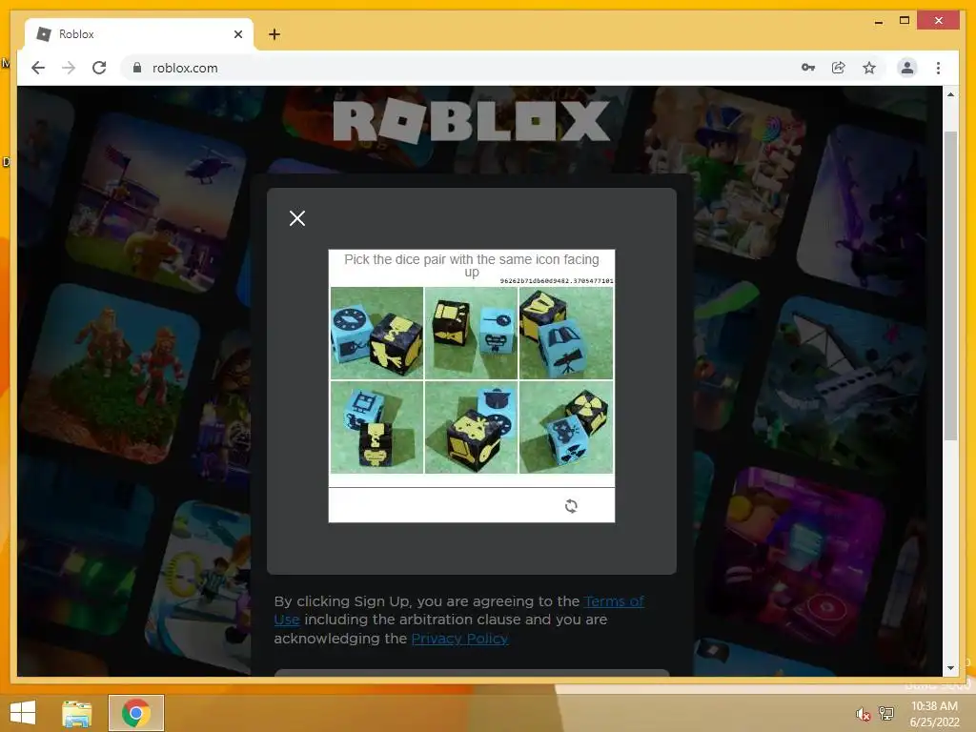The height and width of the screenshot is (732, 976).
Task: Select the Roblox browser tab
Action: click(x=139, y=34)
